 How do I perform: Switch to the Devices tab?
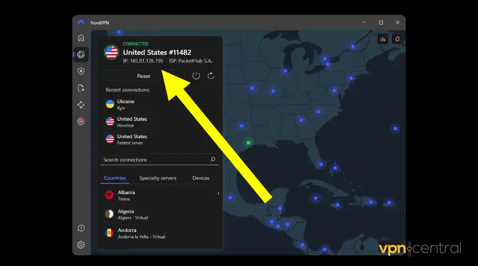tap(201, 178)
